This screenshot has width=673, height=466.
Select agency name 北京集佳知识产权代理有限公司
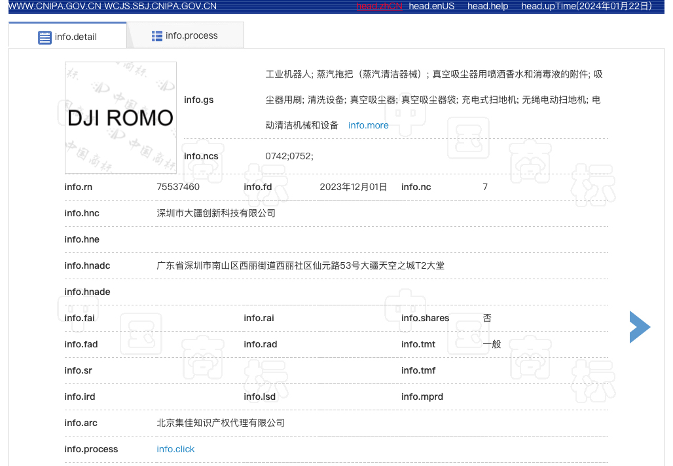221,423
